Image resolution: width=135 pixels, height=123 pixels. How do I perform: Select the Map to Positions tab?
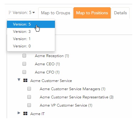92,13
